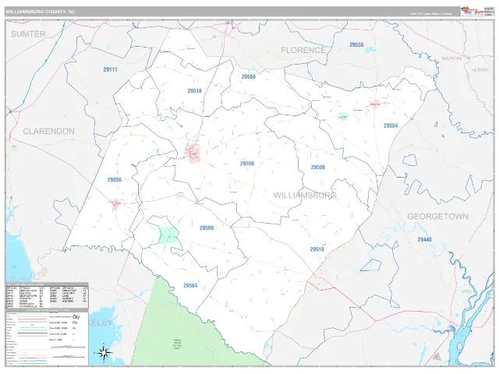Select ZIP code 29111 label
Image resolution: width=499 pixels, height=374 pixels.
(111, 69)
